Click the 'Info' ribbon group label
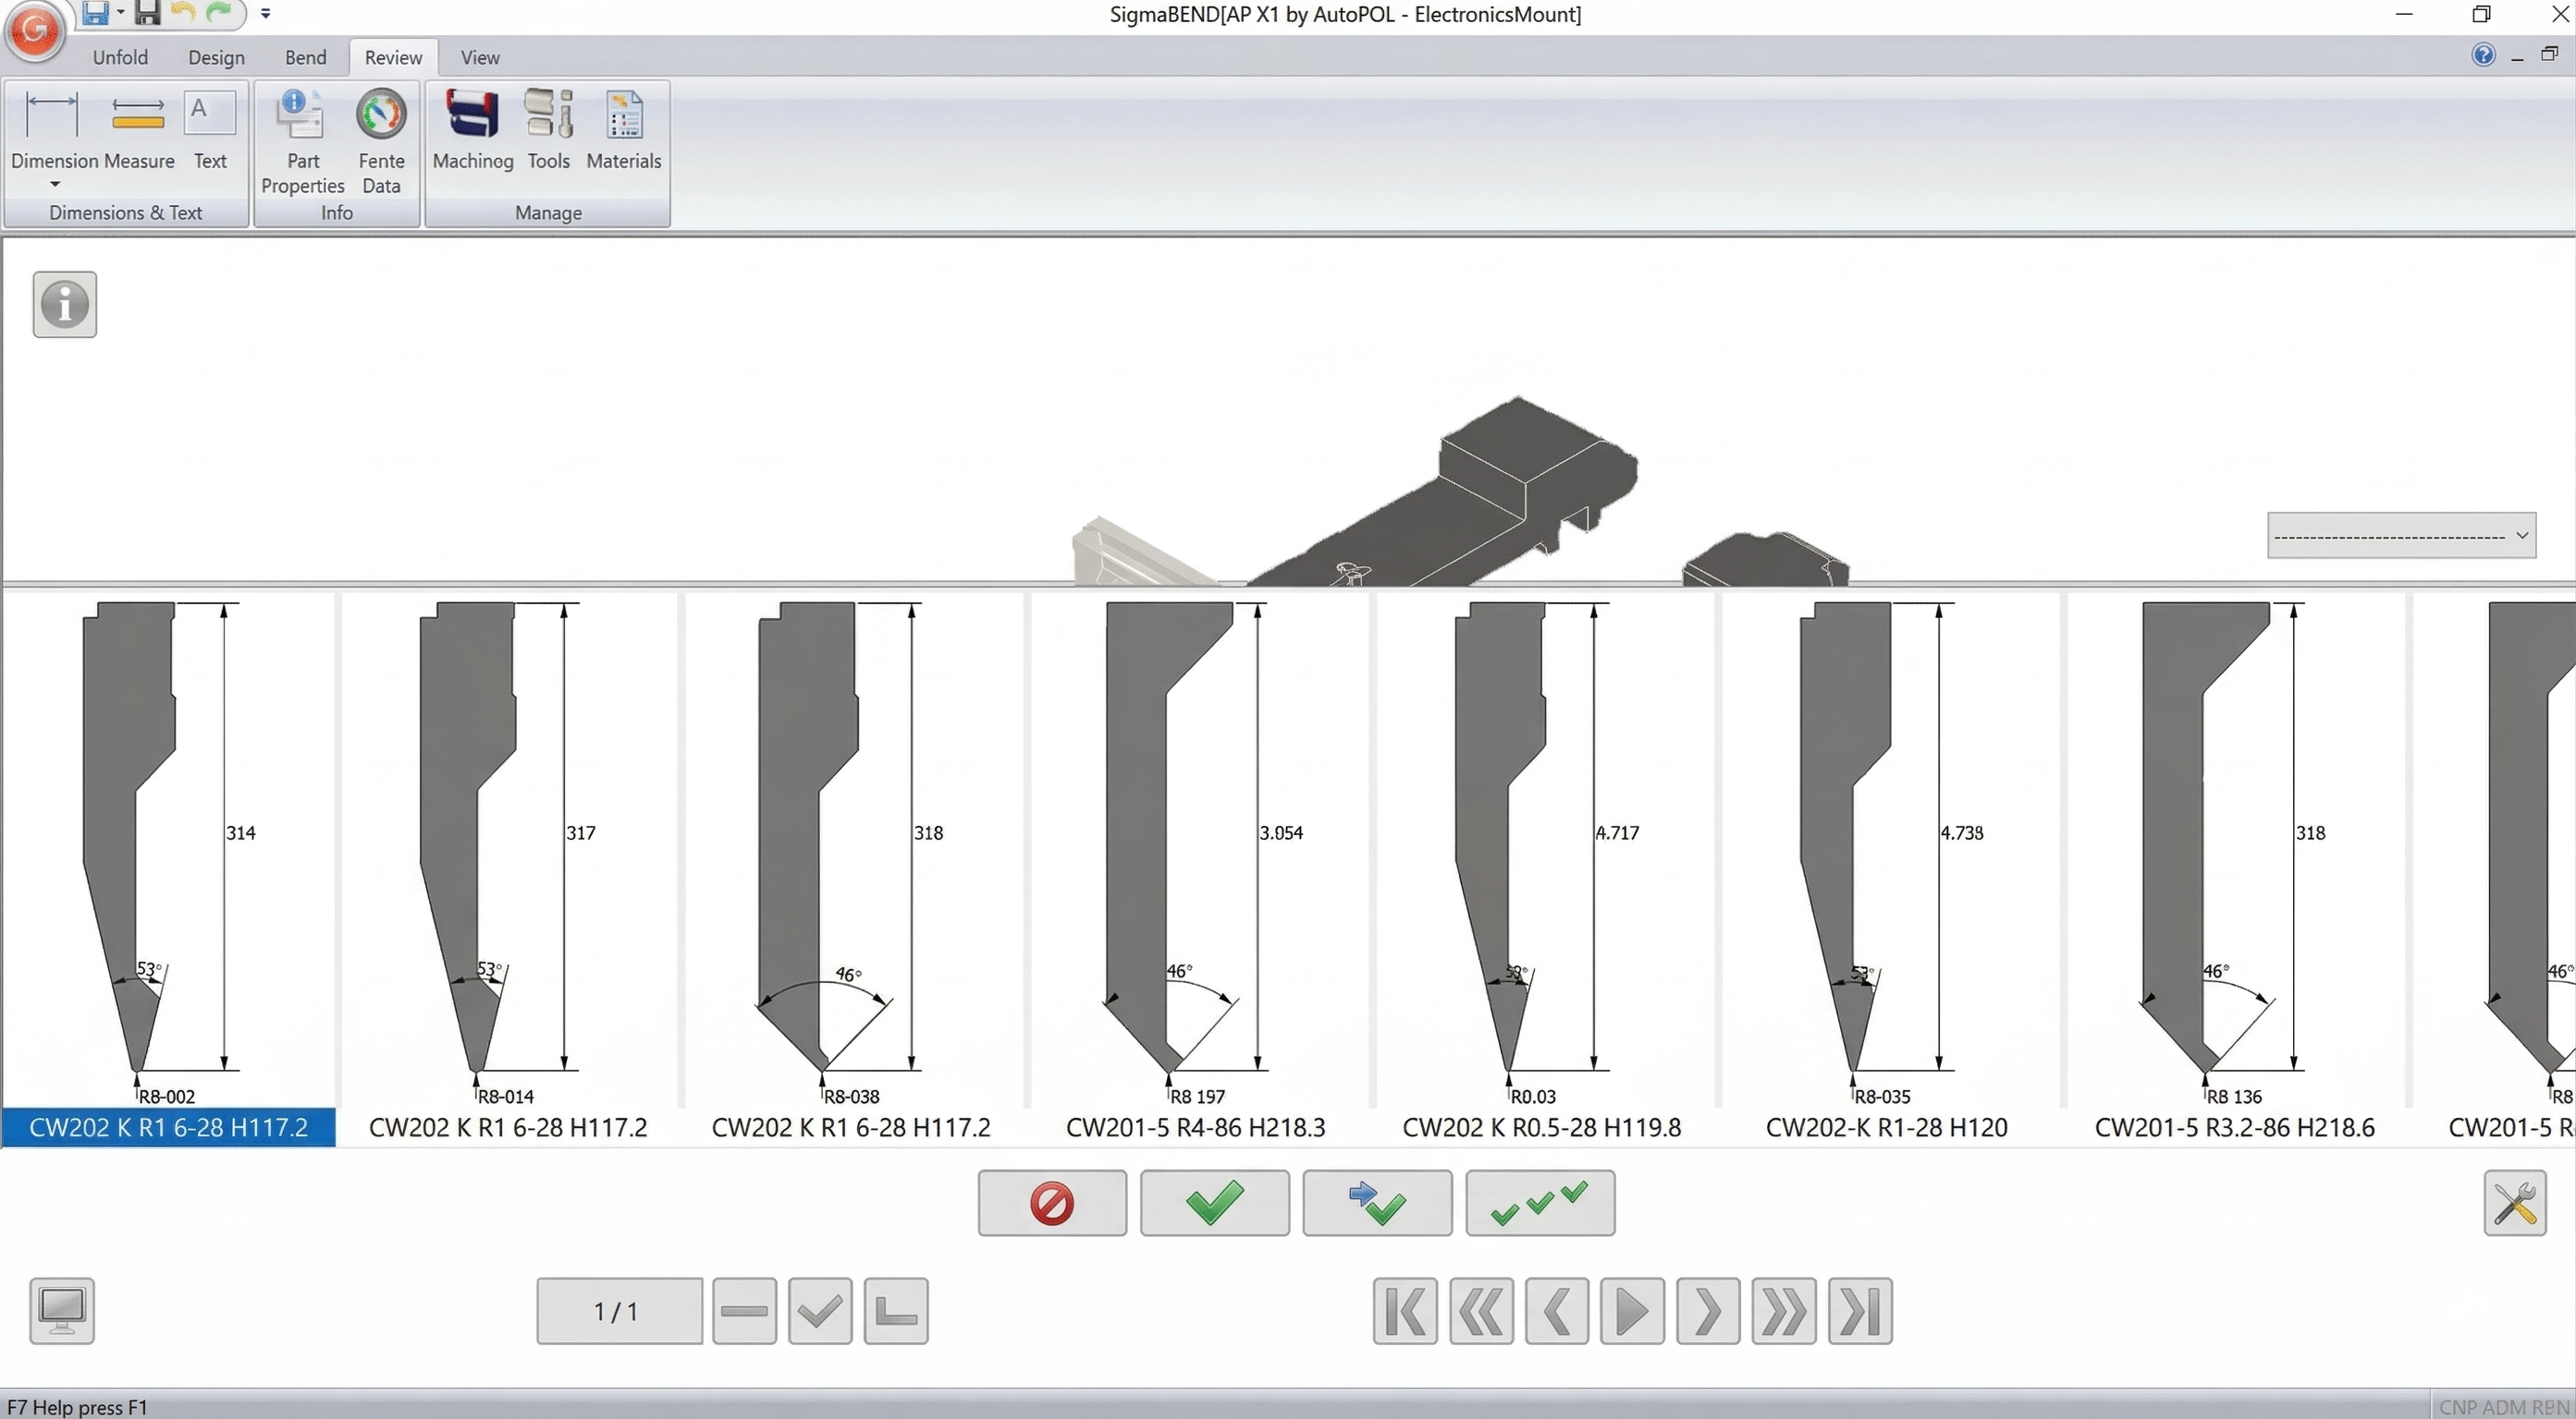 337,212
